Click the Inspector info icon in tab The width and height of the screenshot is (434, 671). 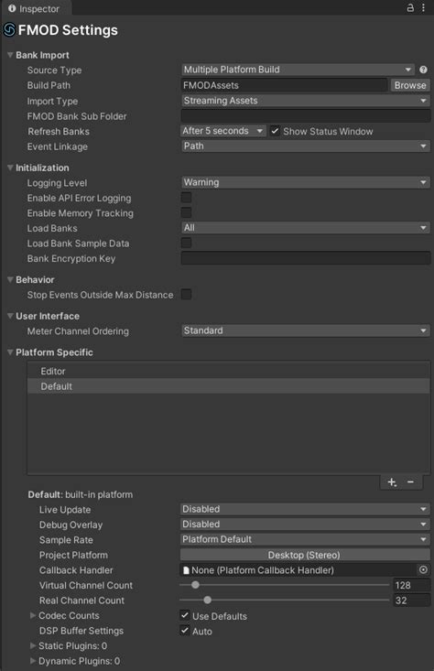12,8
